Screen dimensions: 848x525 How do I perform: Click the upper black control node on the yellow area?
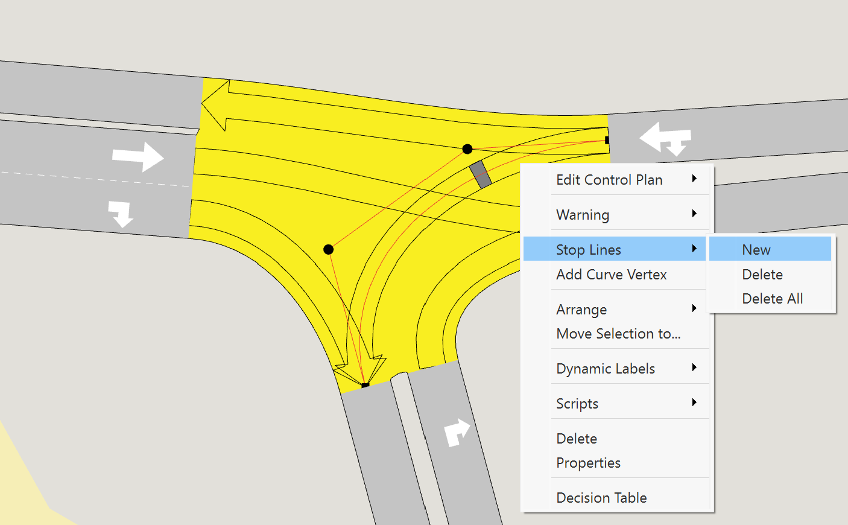[467, 148]
